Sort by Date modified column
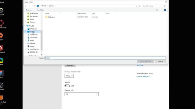Image resolution: width=195 pixels, height=109 pixels. (x=81, y=13)
